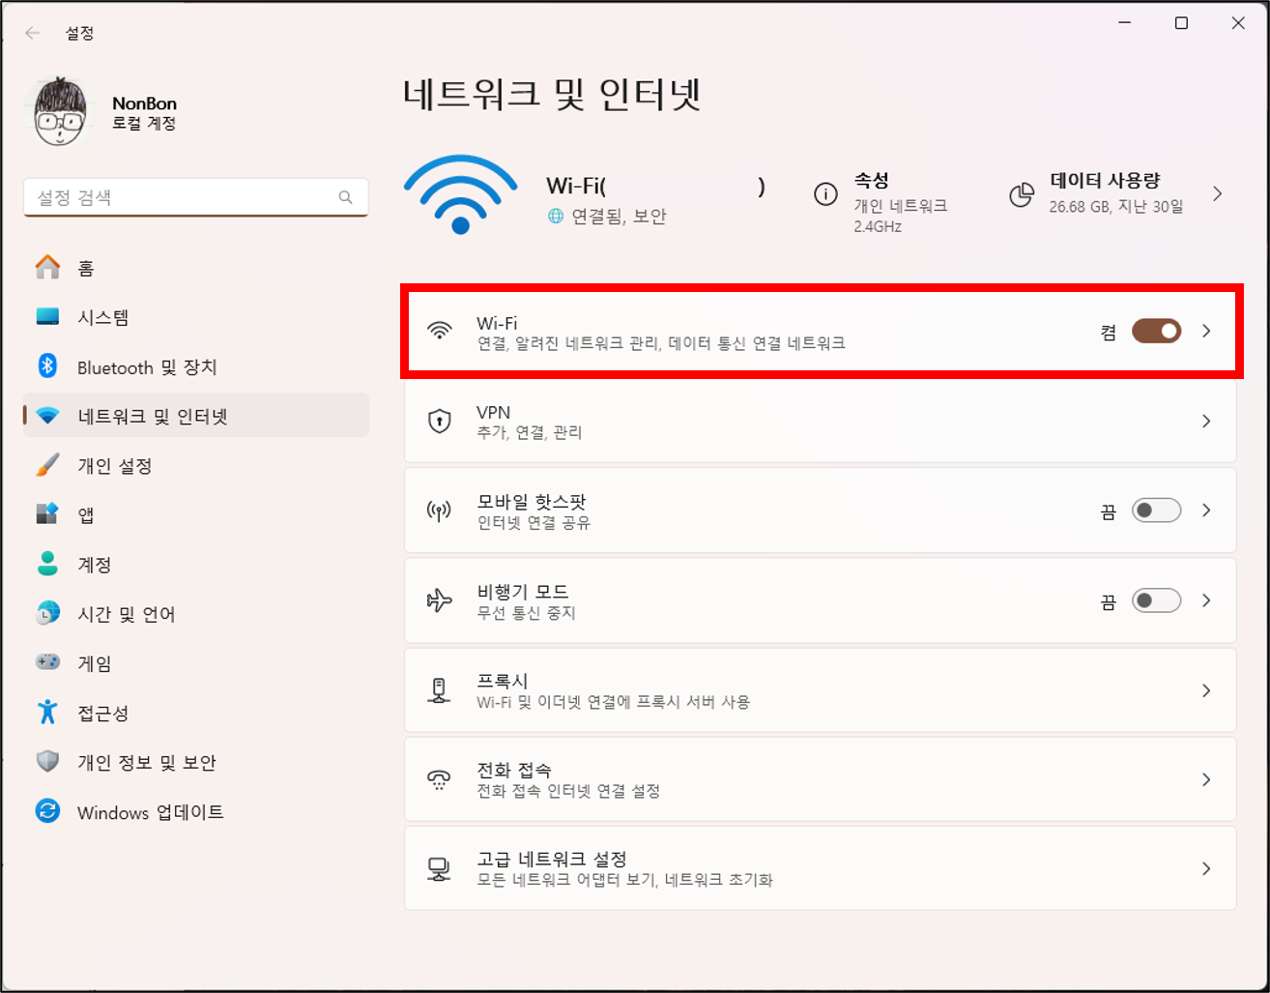Open properties via the info icon

(x=825, y=194)
